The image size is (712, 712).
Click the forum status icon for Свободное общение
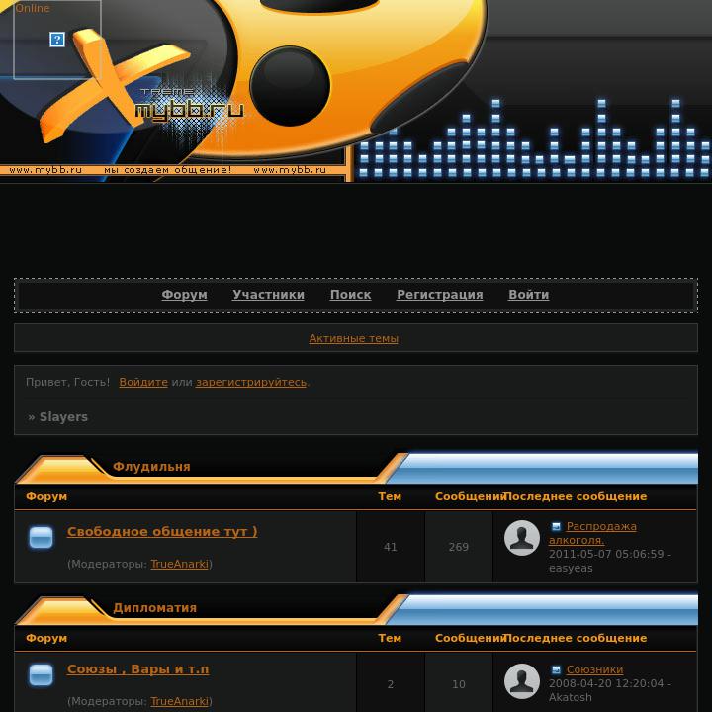41,538
